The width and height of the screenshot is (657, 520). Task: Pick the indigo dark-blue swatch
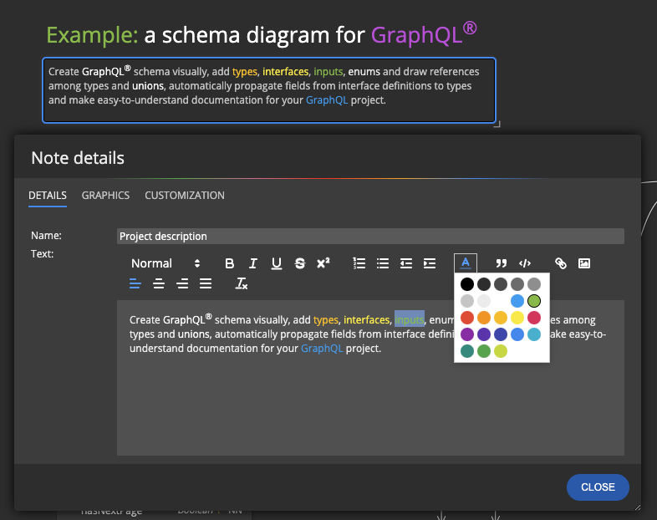501,334
